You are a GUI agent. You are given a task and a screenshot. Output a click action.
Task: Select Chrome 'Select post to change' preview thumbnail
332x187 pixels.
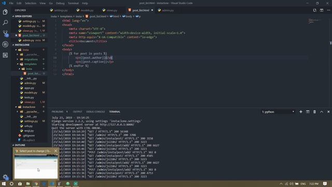(x=36, y=166)
